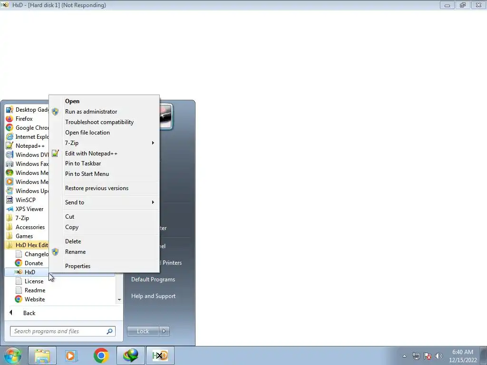Viewport: 487px width, 365px height.
Task: Click the Rename shield icon
Action: click(55, 252)
